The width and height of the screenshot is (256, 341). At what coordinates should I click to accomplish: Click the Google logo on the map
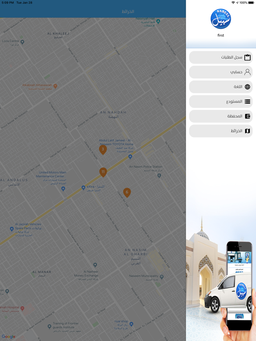click(9, 337)
